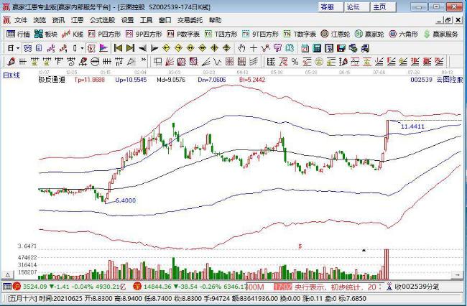Jump to last bar with green skip-forward icon
Viewport: 467px width, 306px height.
pos(131,48)
